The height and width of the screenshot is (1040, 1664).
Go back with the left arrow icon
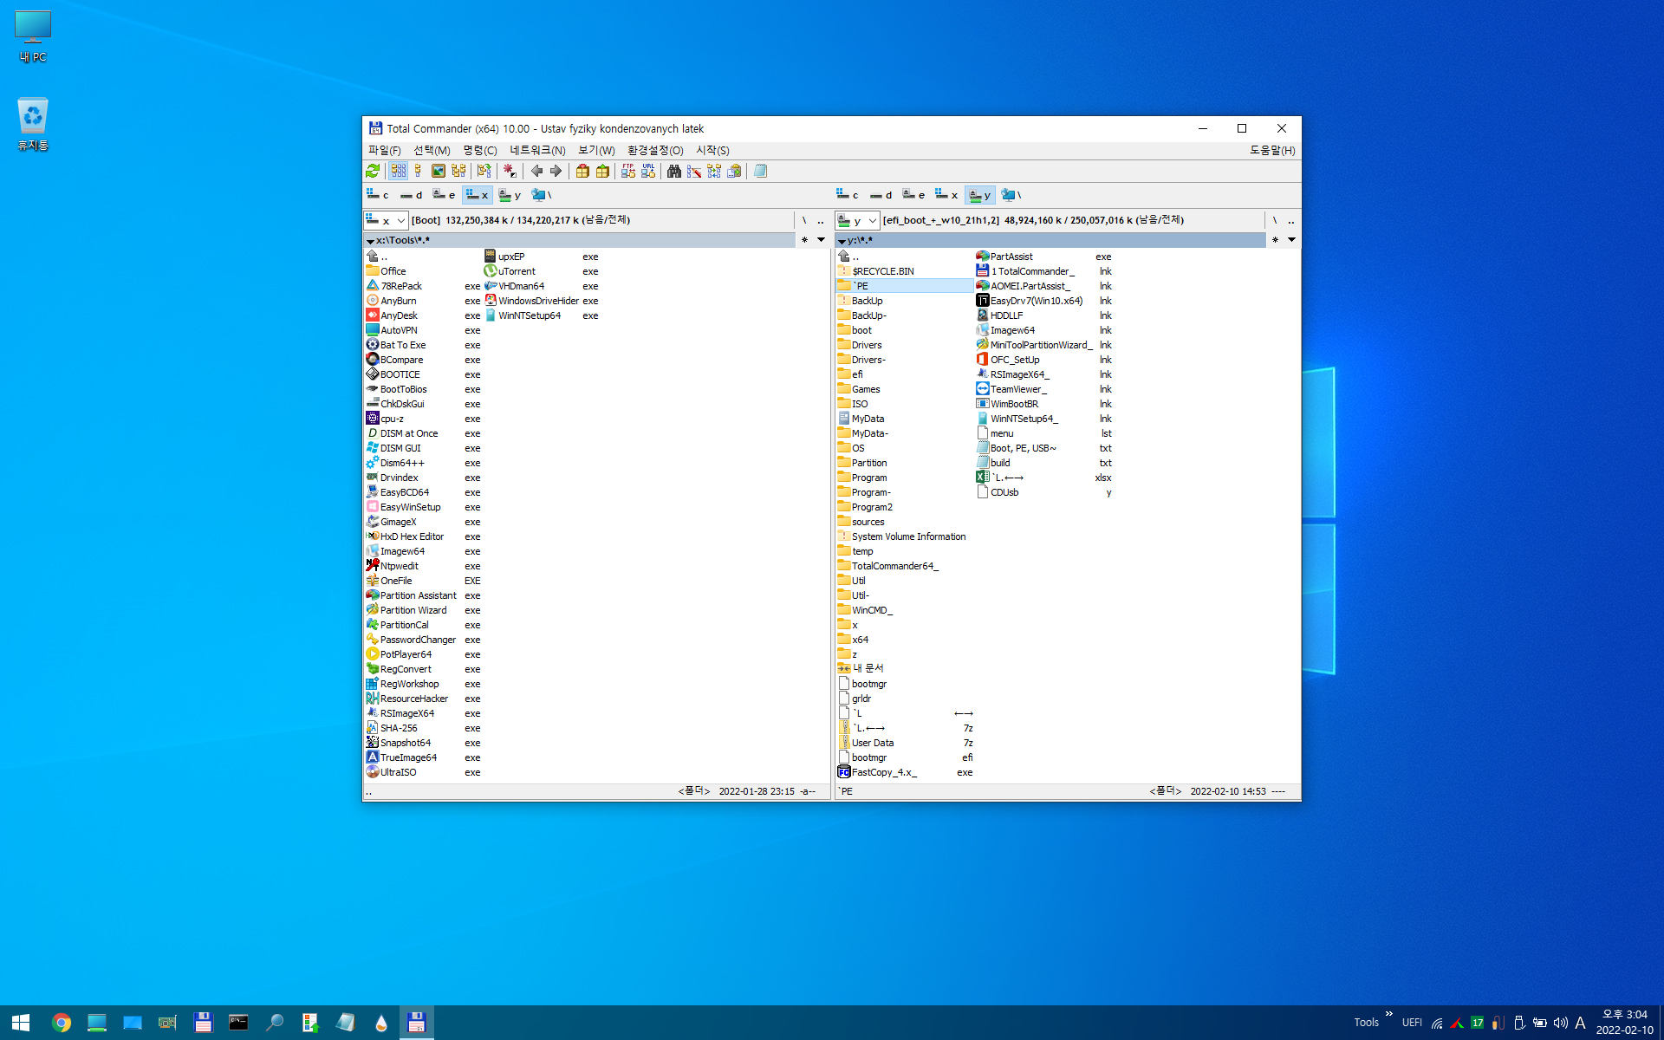pos(536,172)
